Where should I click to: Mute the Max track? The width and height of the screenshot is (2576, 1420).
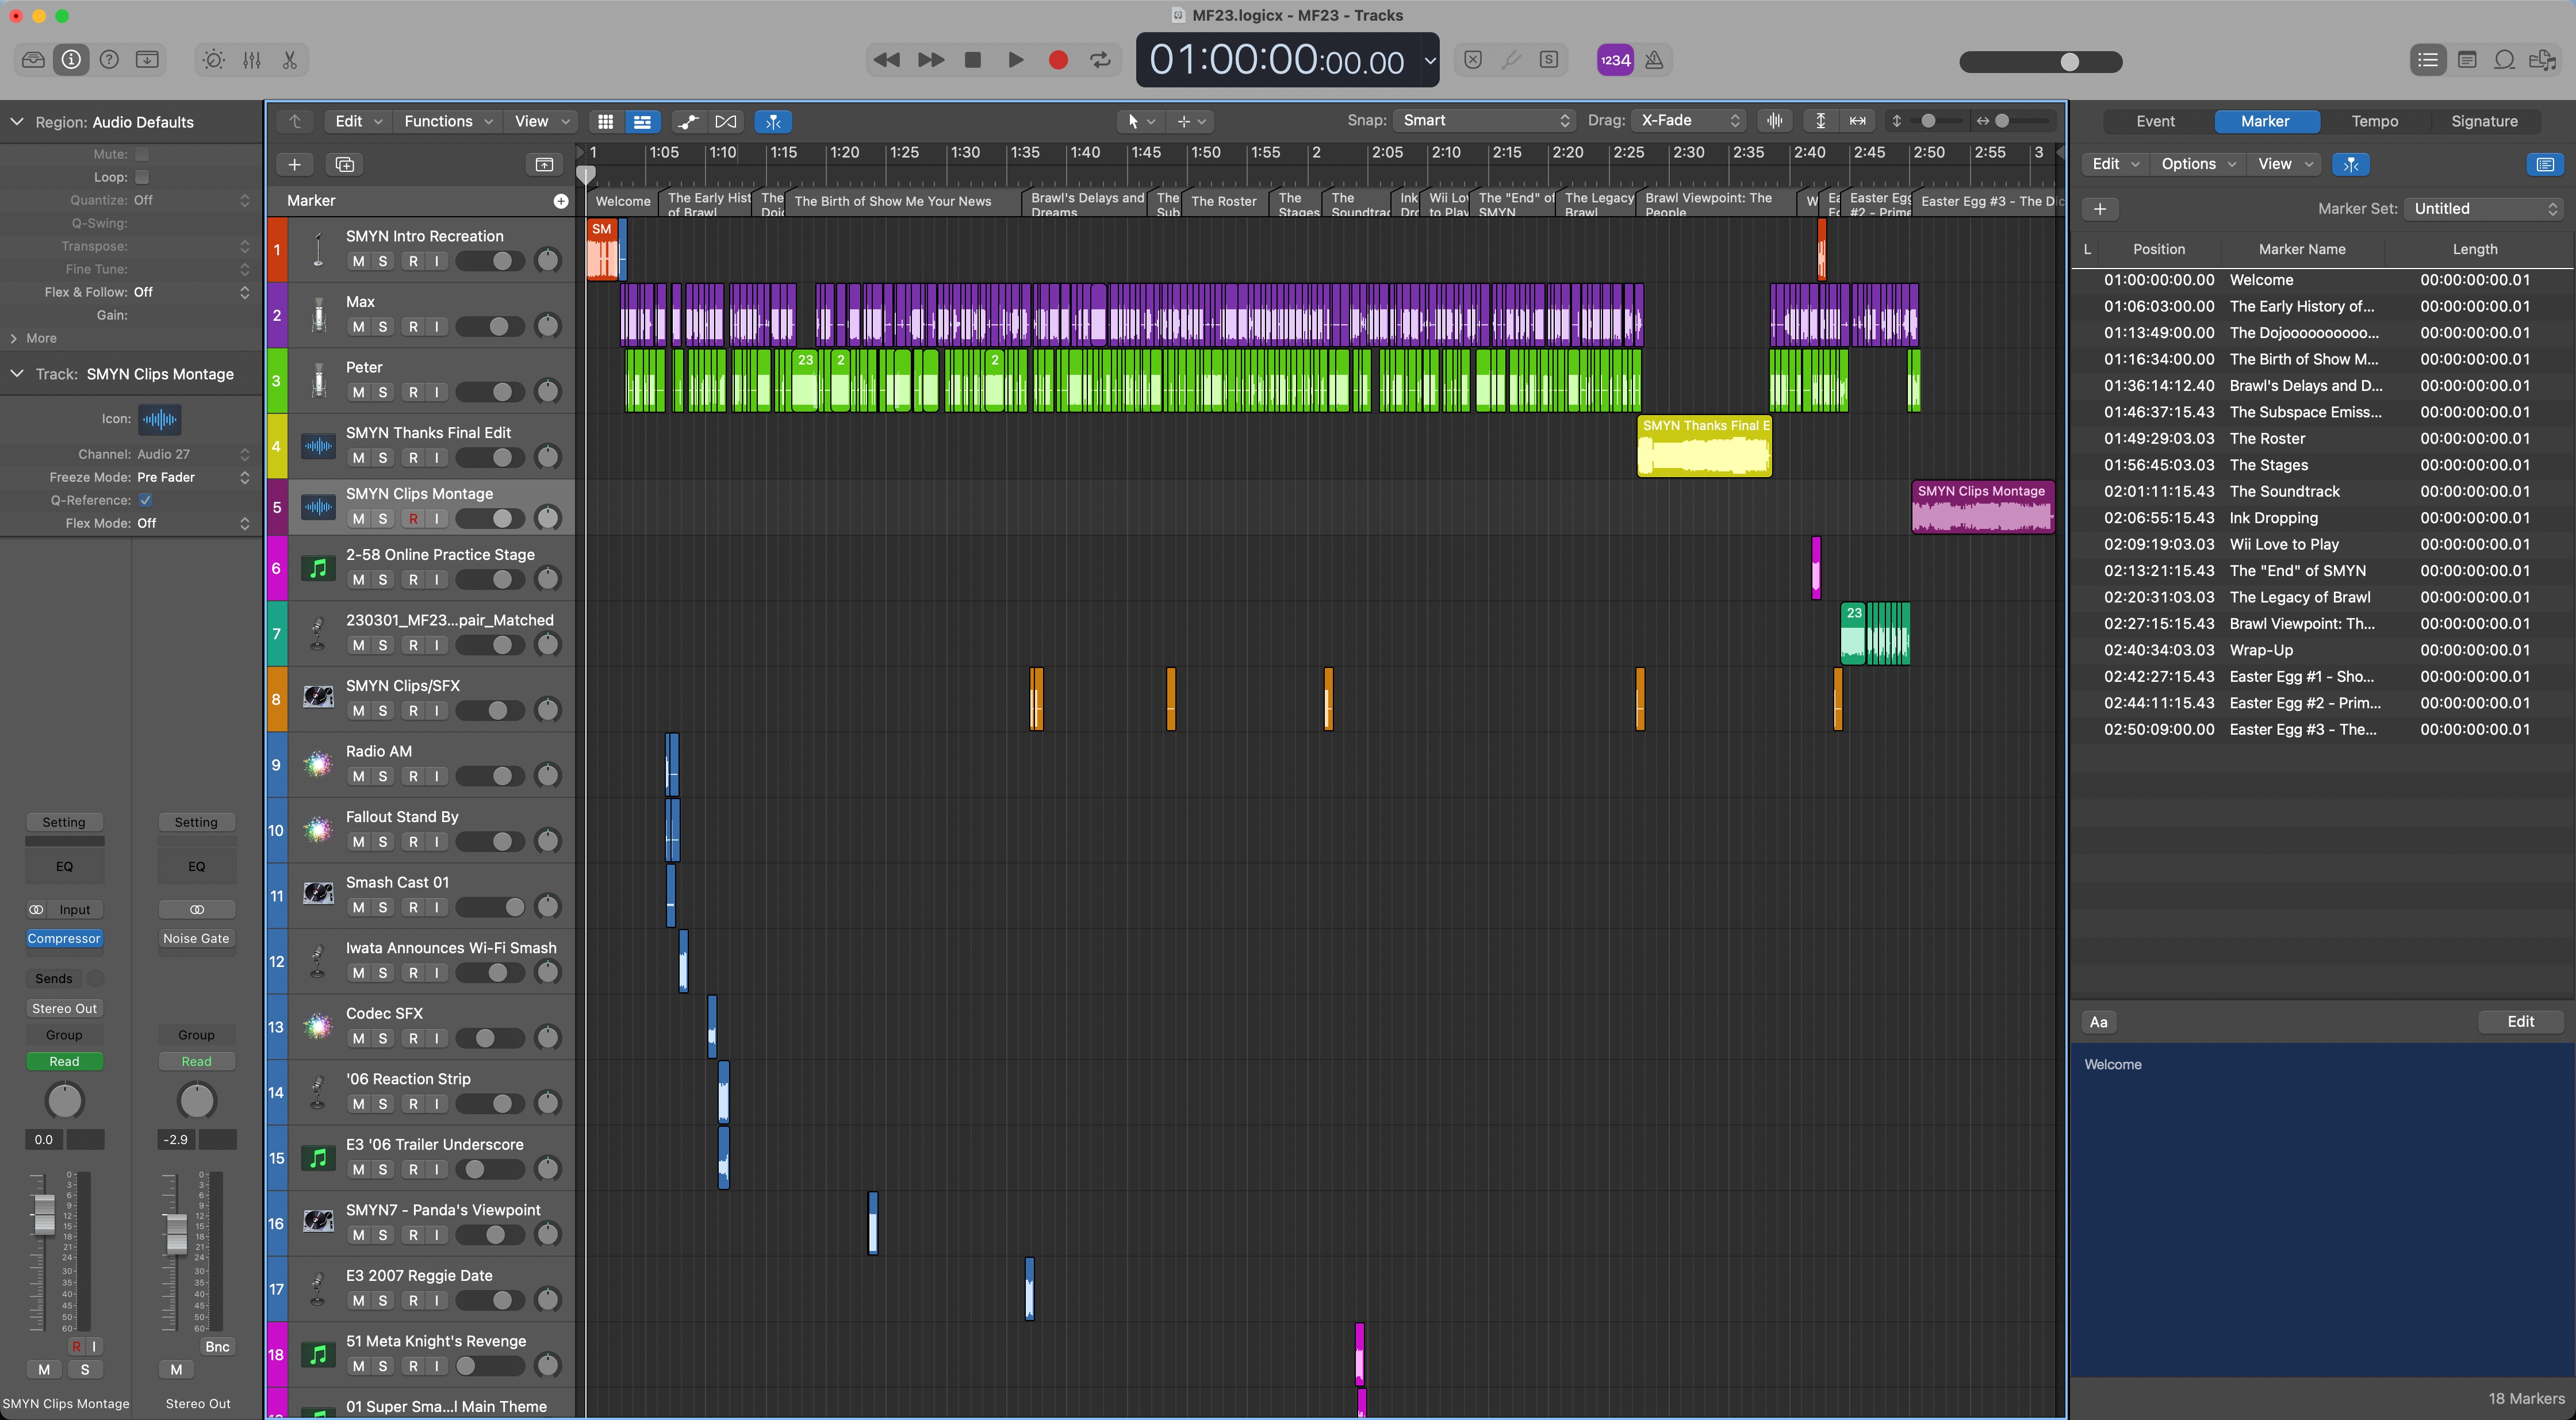[x=358, y=327]
